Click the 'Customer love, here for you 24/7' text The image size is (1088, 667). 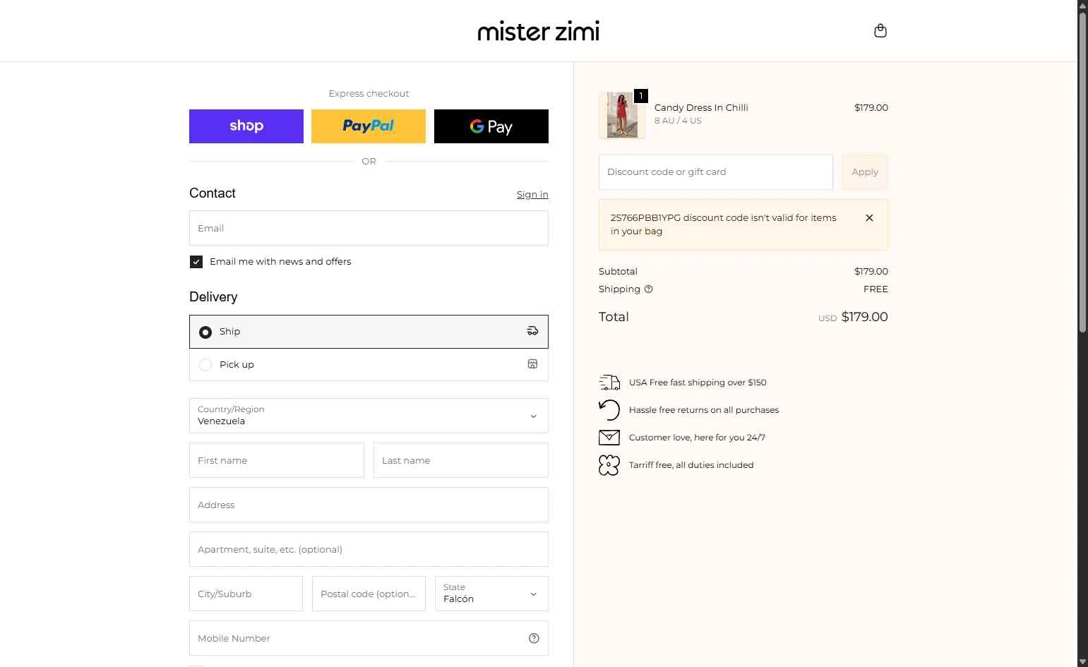(x=697, y=438)
